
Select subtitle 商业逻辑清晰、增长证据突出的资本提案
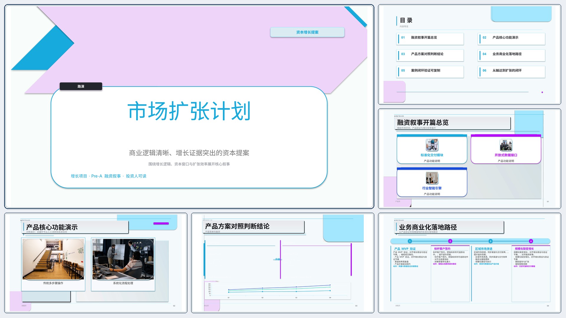[189, 153]
